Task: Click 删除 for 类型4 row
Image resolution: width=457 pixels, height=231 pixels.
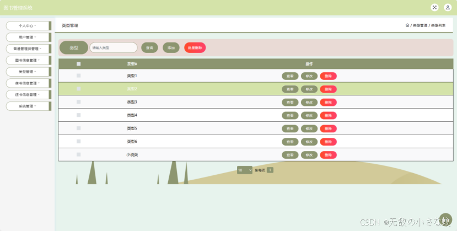Action: click(329, 115)
